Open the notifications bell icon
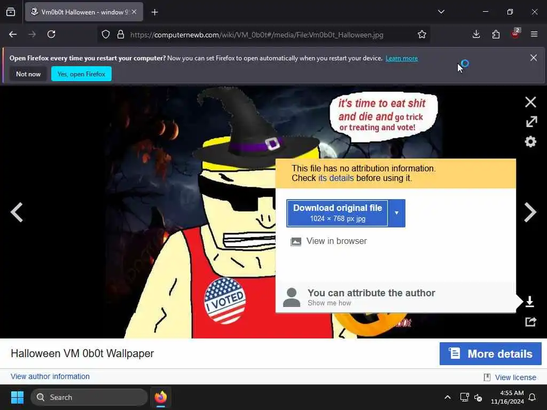The image size is (547, 410). [x=532, y=397]
